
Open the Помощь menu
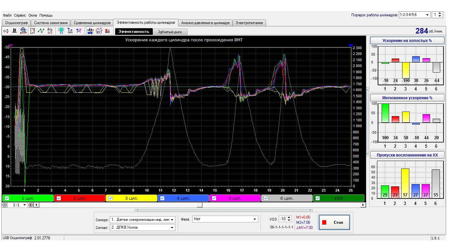[46, 15]
